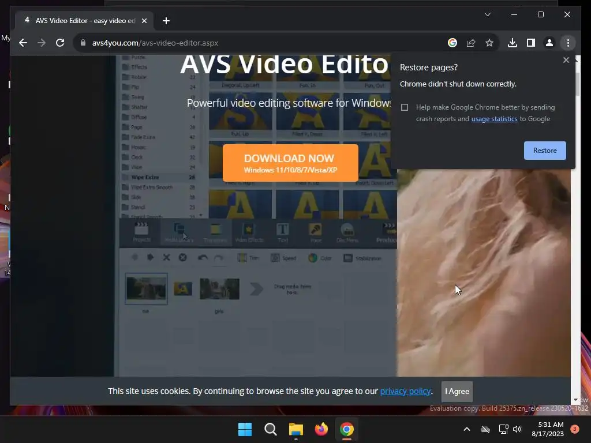The width and height of the screenshot is (591, 443).
Task: Go back to the previous page
Action: point(23,43)
